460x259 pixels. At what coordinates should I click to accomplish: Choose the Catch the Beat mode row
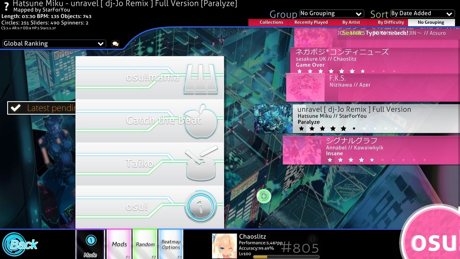[x=150, y=121]
